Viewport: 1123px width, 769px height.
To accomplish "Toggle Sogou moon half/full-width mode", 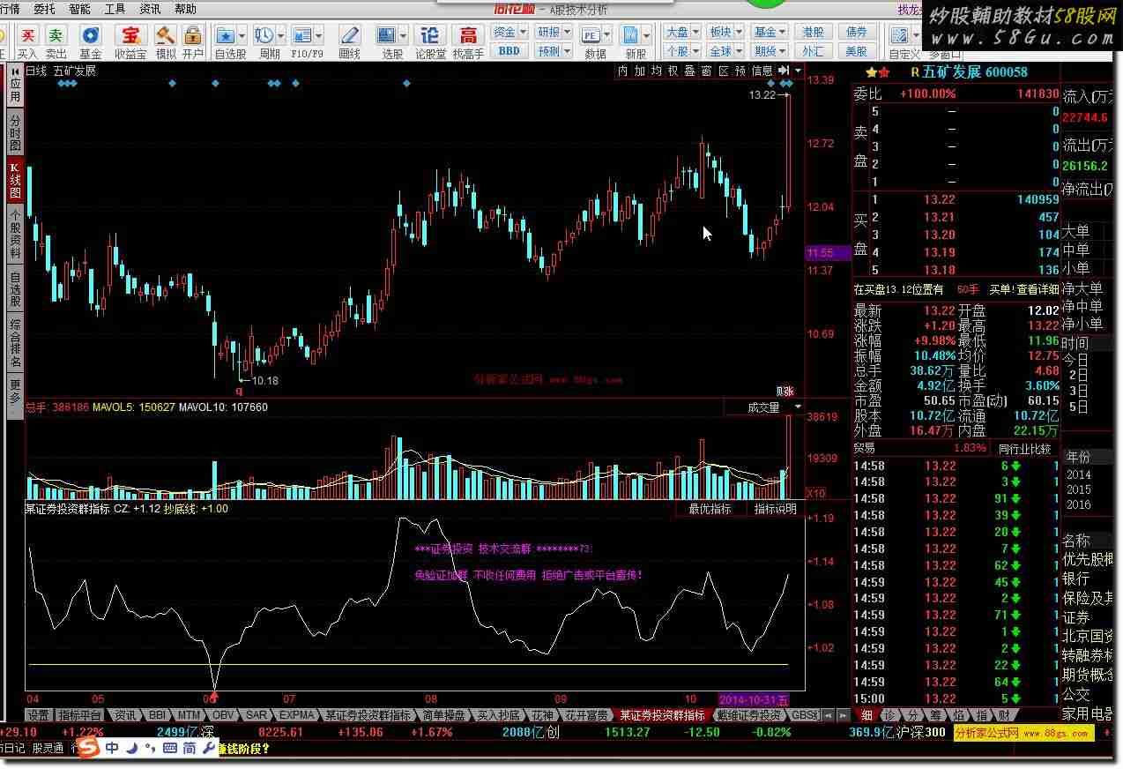I will pos(131,748).
